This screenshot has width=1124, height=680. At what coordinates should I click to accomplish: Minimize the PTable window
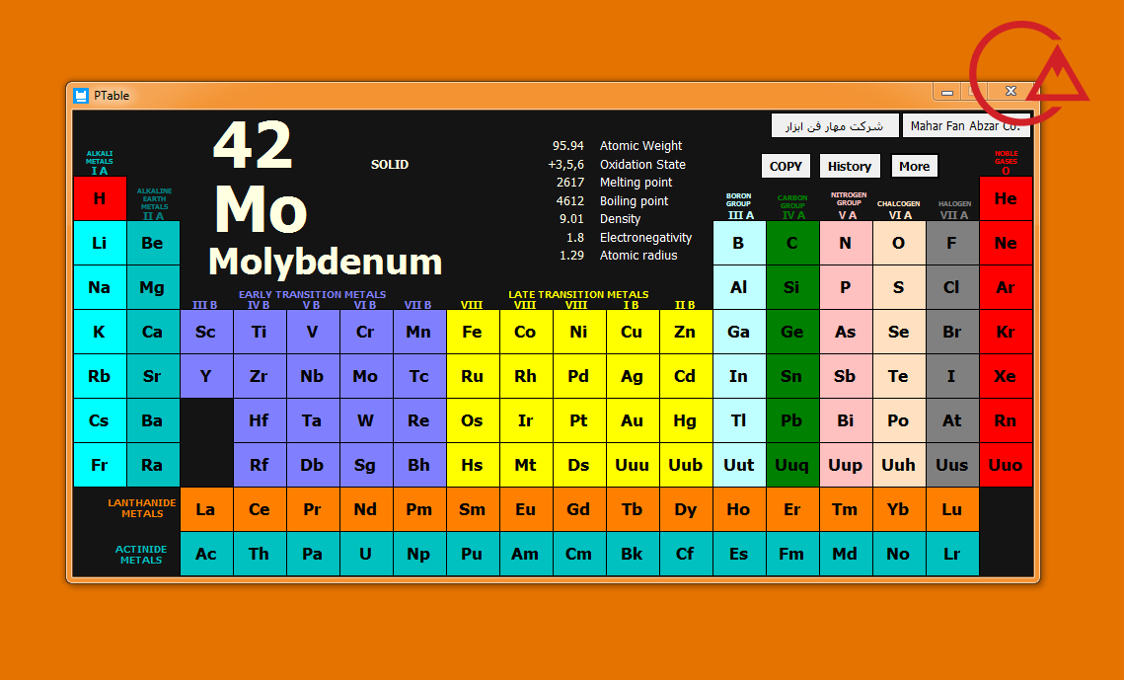pyautogui.click(x=947, y=93)
